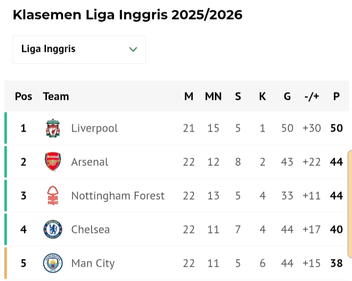
Task: Select the Nottingham Forest team name
Action: [117, 196]
